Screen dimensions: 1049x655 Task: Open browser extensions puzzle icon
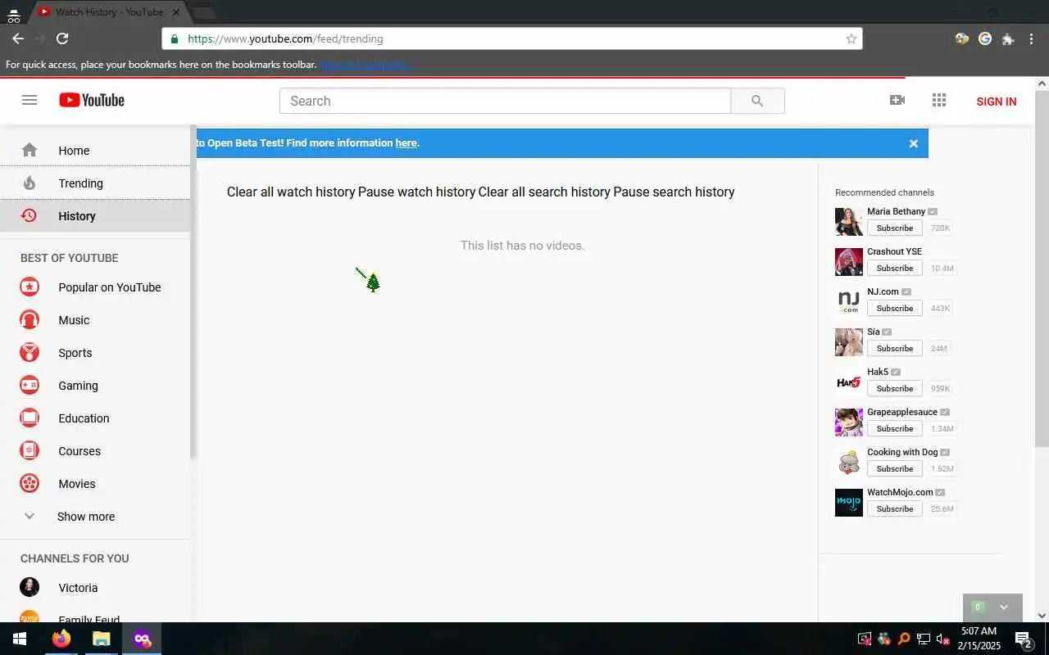click(x=1008, y=38)
